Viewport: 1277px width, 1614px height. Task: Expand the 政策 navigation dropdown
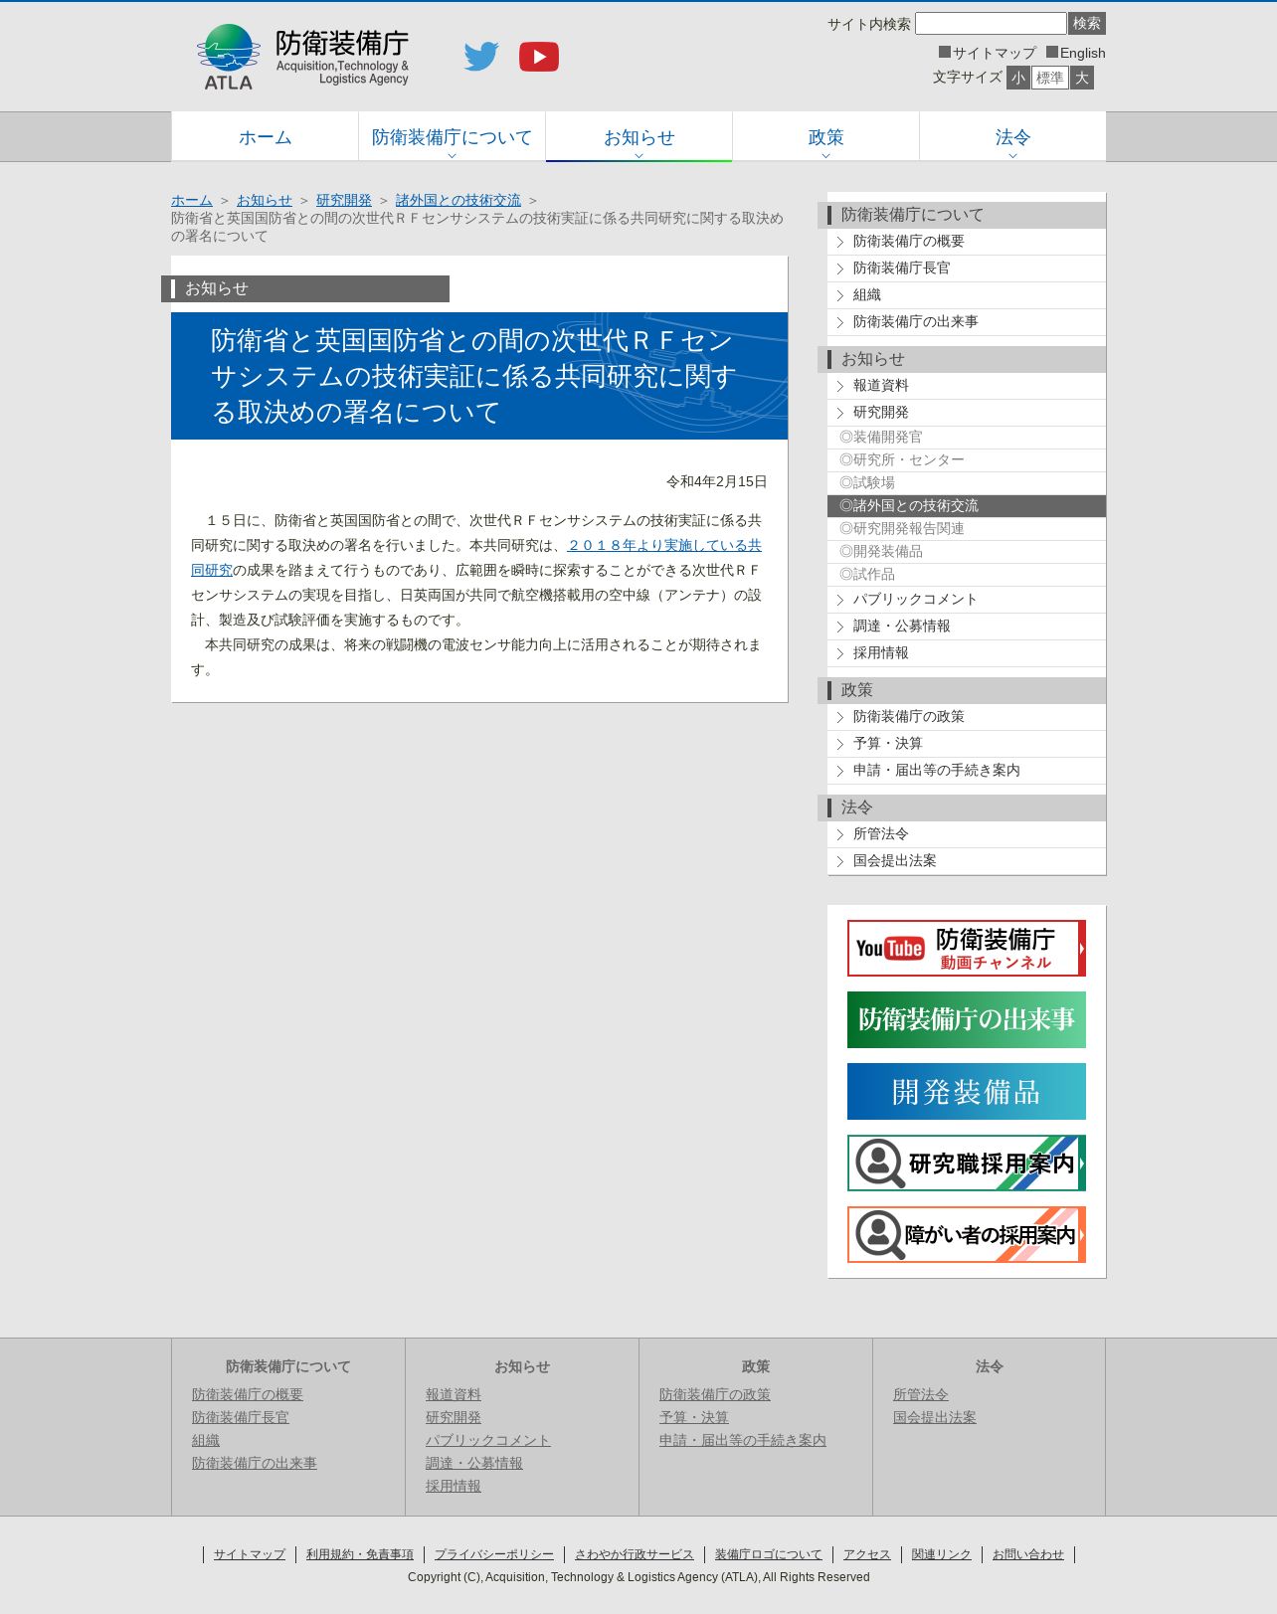click(825, 137)
